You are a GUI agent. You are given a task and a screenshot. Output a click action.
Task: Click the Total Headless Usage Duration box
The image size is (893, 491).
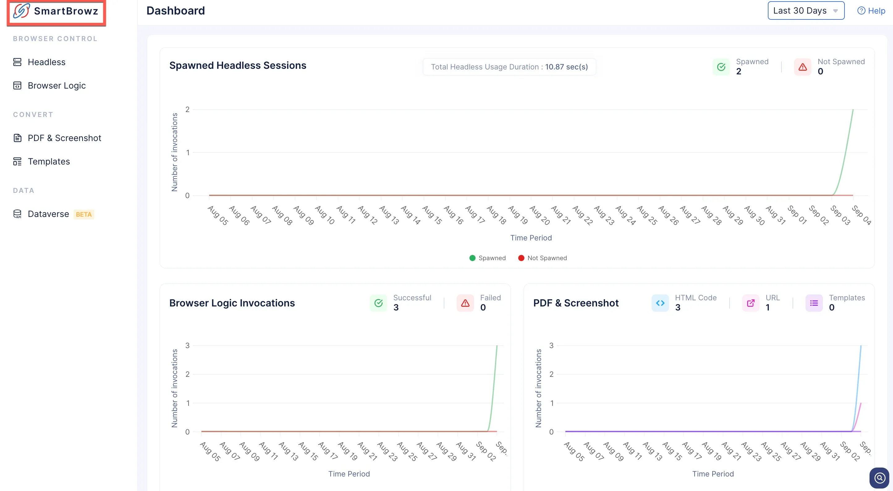coord(509,67)
